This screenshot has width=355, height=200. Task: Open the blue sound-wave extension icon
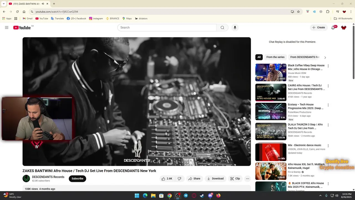(x=314, y=12)
